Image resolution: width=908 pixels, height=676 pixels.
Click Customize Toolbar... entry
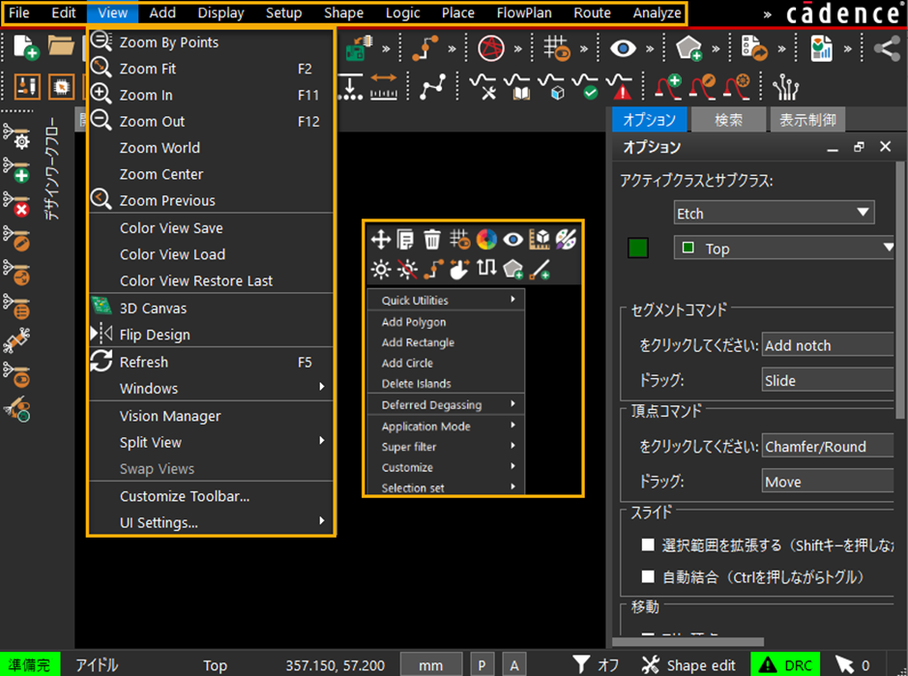(212, 496)
